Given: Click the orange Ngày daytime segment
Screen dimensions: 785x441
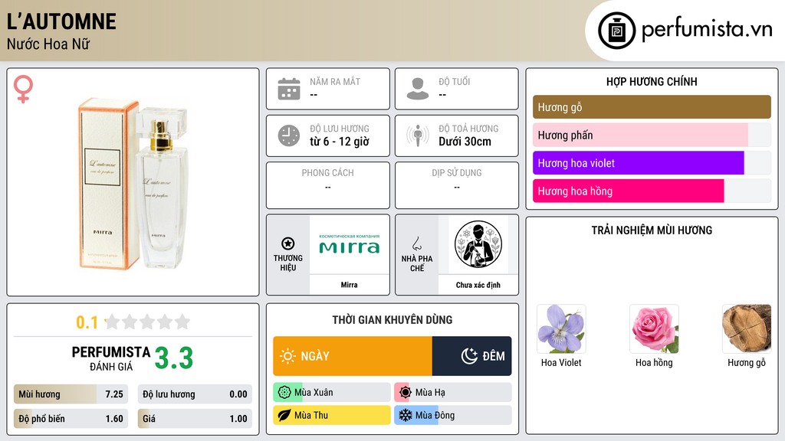Looking at the screenshot, I should point(353,356).
